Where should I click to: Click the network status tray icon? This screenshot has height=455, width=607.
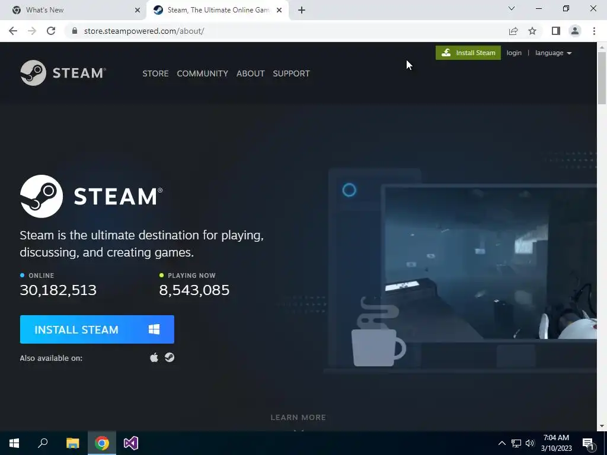516,443
